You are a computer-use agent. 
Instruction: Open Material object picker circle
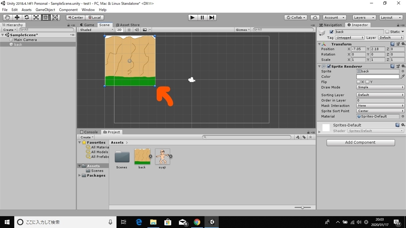(403, 116)
